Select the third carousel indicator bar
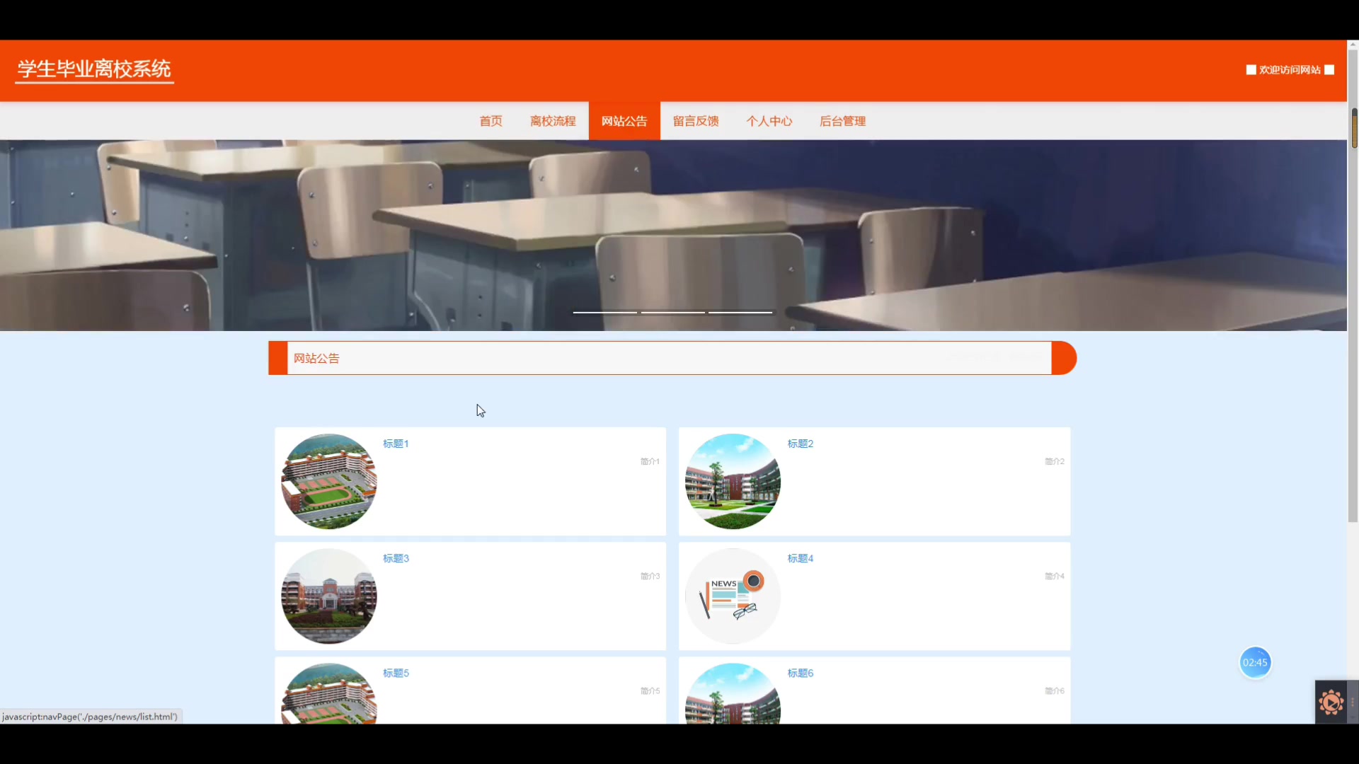 coord(740,312)
